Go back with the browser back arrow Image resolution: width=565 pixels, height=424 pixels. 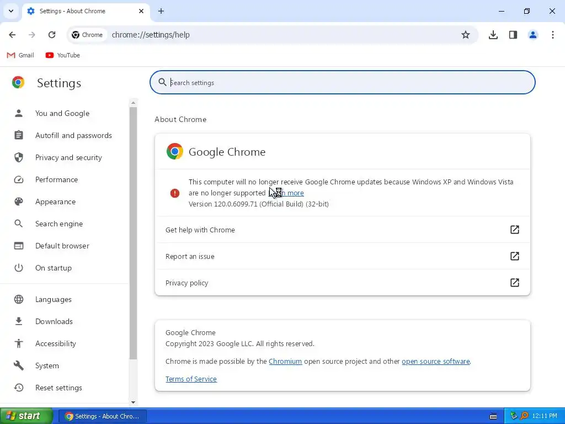[x=12, y=35]
